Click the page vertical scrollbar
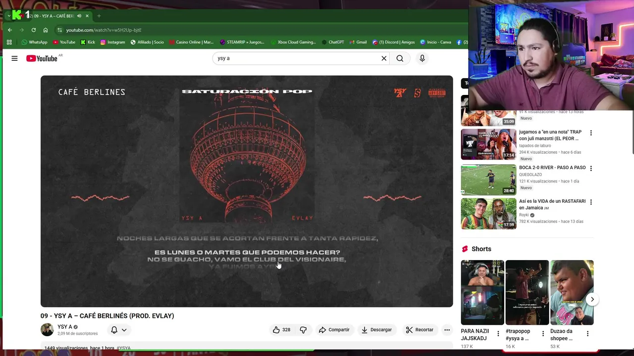 coord(633,131)
